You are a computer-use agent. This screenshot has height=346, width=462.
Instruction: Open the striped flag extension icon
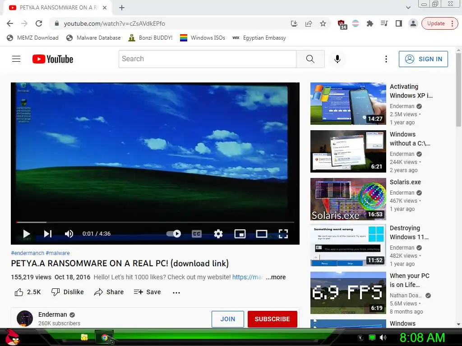coord(356,23)
